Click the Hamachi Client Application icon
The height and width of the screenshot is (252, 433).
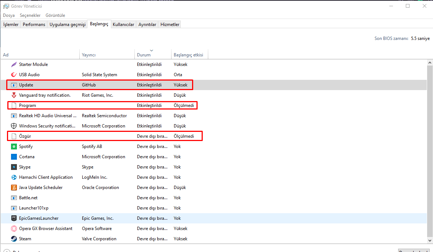[x=14, y=177]
